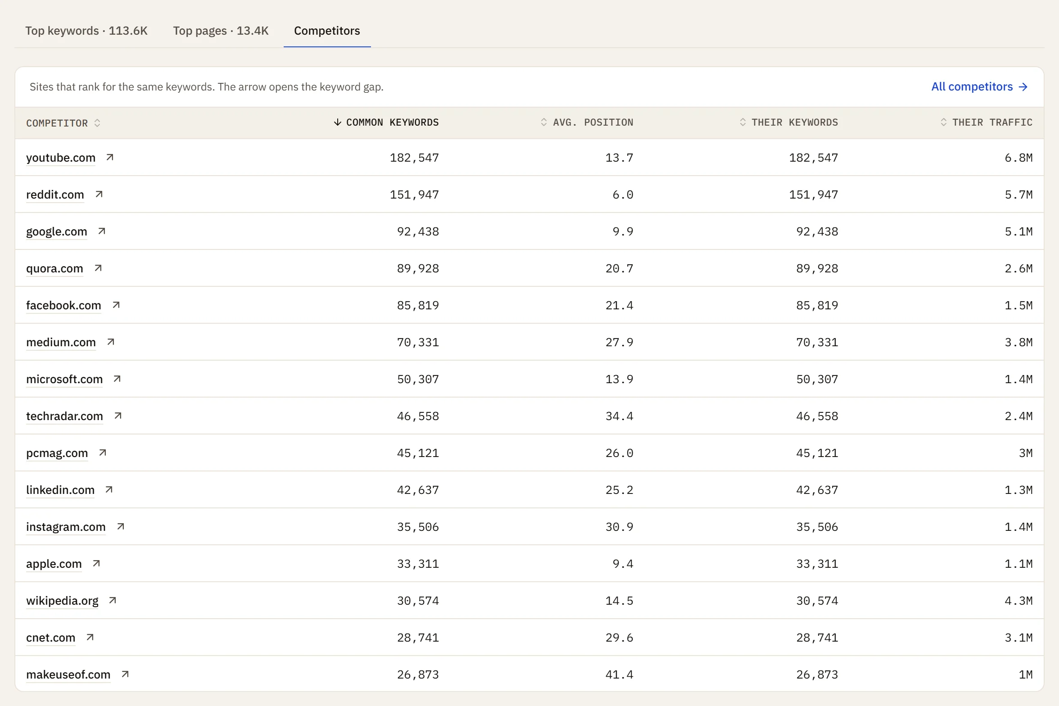The height and width of the screenshot is (706, 1059).
Task: Sort by Common Keywords column header
Action: pos(386,122)
